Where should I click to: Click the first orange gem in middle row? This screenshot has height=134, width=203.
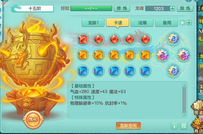tap(83, 55)
